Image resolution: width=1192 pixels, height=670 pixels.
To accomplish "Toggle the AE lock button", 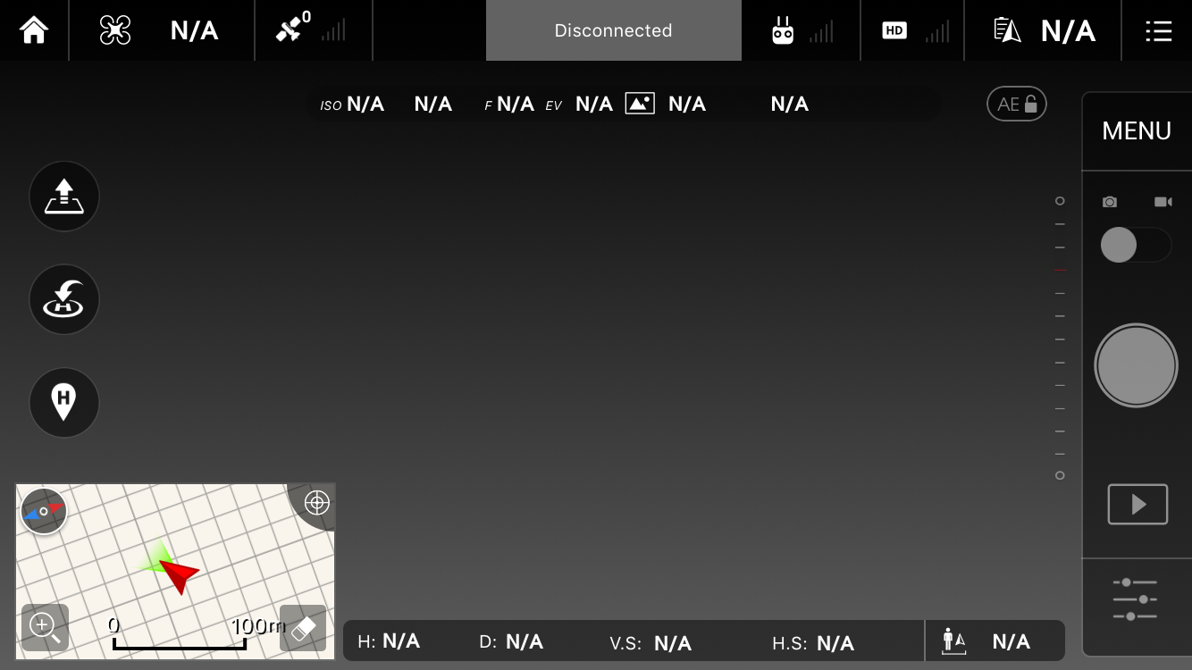I will [x=1017, y=105].
